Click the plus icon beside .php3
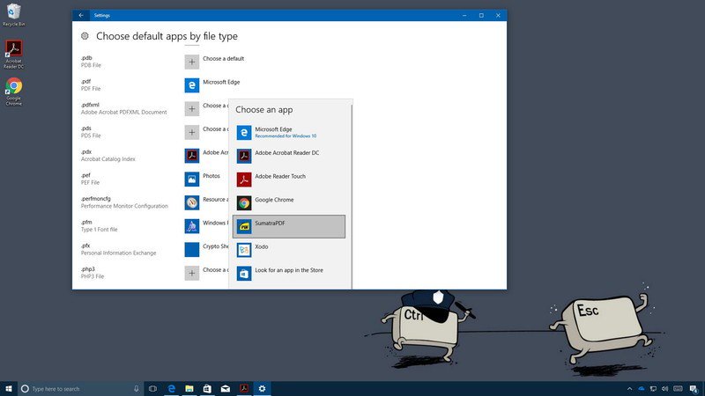Viewport: 705px width, 396px height. 192,273
